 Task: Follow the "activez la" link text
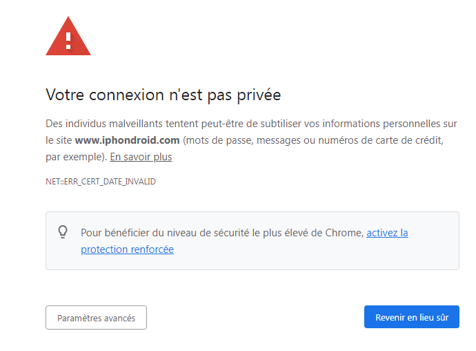[387, 233]
